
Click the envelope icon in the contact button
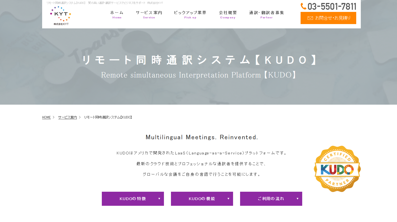click(x=310, y=18)
